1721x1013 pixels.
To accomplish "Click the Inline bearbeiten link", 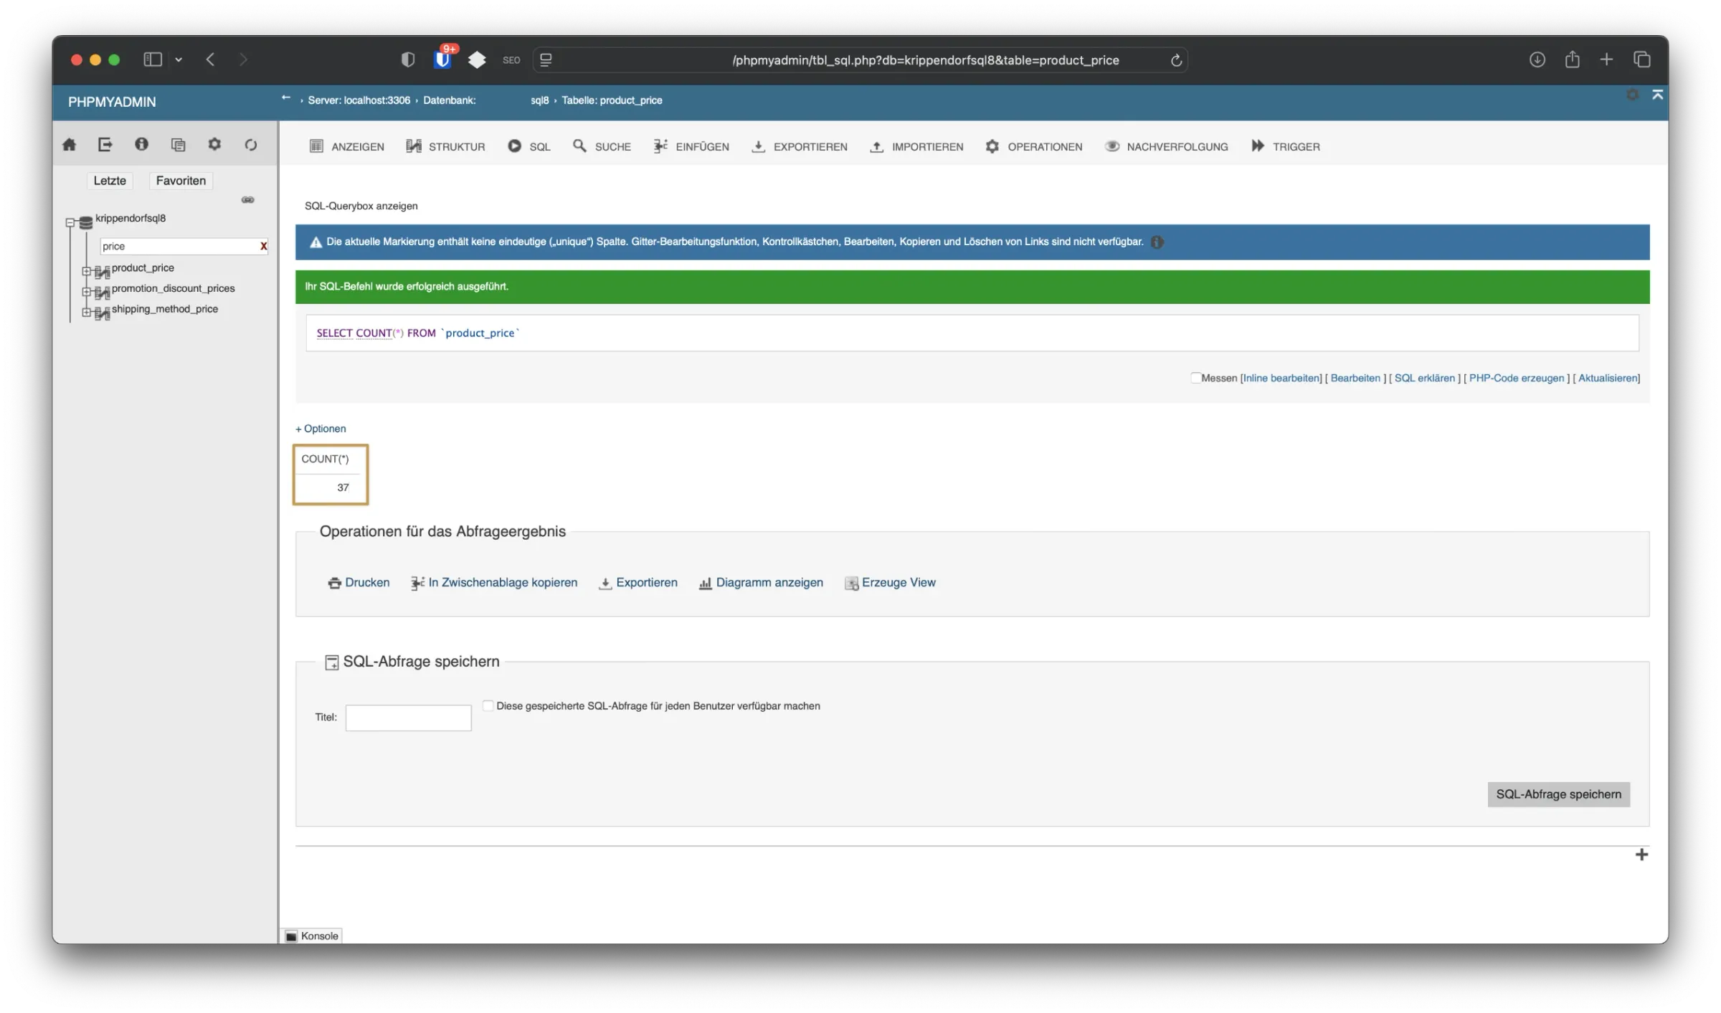I will [x=1281, y=378].
